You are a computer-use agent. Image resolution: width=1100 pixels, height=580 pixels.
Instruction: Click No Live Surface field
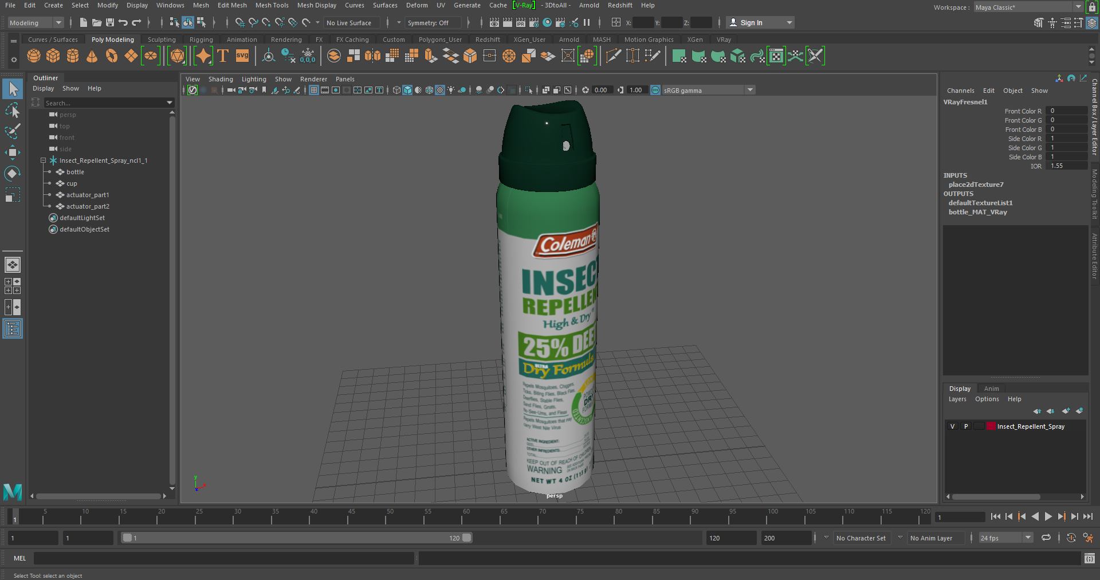pyautogui.click(x=352, y=23)
